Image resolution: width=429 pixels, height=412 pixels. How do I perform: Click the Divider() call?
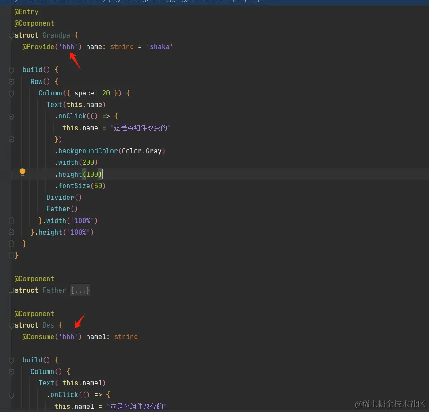point(64,197)
